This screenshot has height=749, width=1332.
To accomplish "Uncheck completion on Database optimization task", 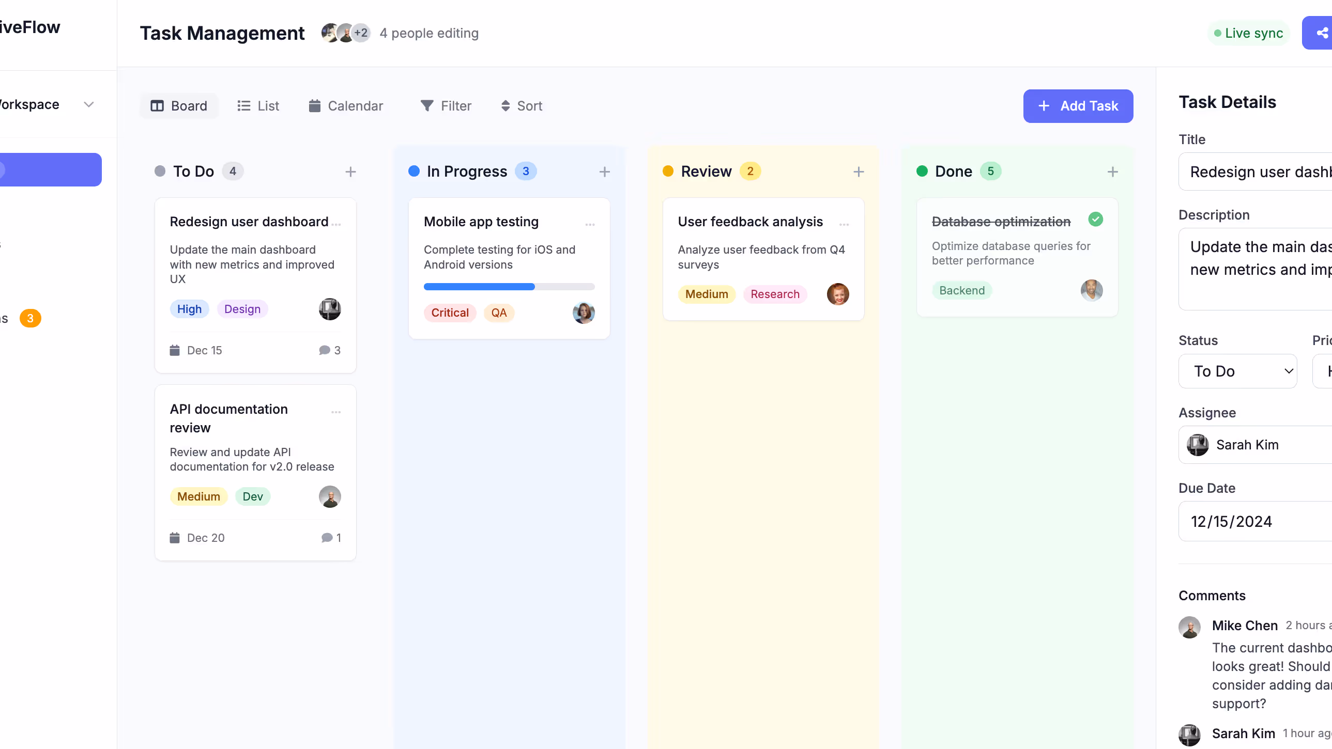I will (1096, 219).
